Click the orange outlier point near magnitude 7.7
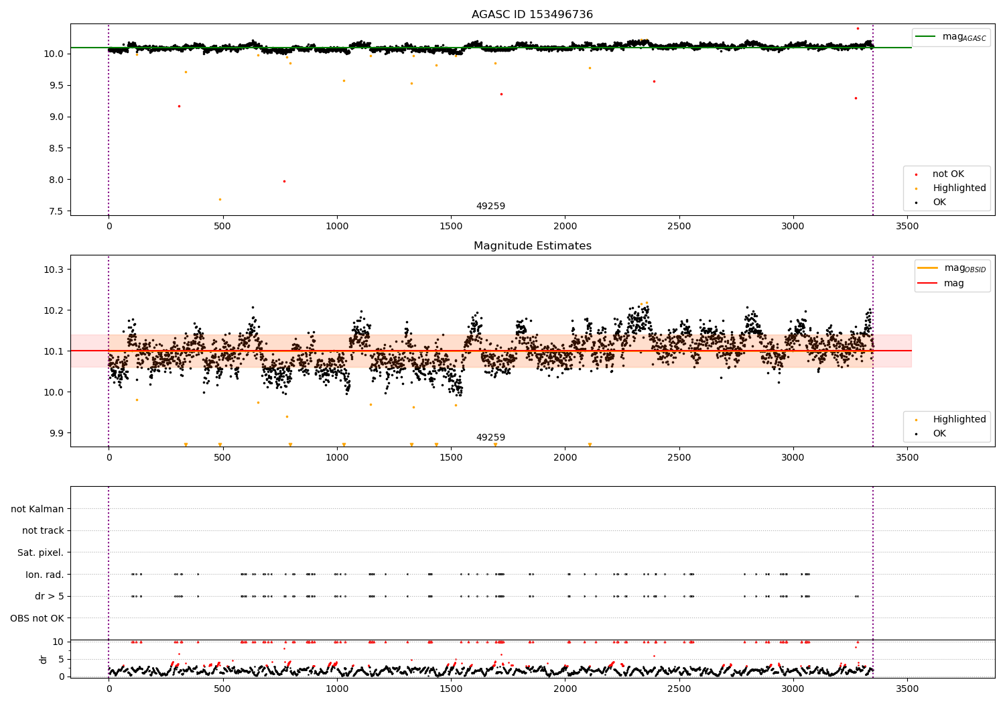Viewport: 1005px width, 704px height. (220, 199)
